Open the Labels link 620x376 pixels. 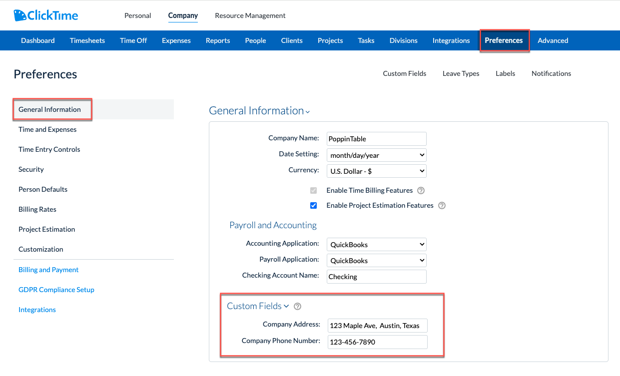point(505,73)
